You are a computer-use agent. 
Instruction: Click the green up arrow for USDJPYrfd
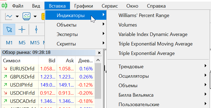pos(5,85)
